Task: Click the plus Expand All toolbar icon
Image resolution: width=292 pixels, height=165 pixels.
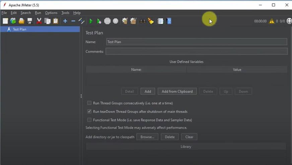Action: pyautogui.click(x=65, y=21)
